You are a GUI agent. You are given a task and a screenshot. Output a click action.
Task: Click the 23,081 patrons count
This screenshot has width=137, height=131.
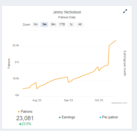pyautogui.click(x=25, y=118)
